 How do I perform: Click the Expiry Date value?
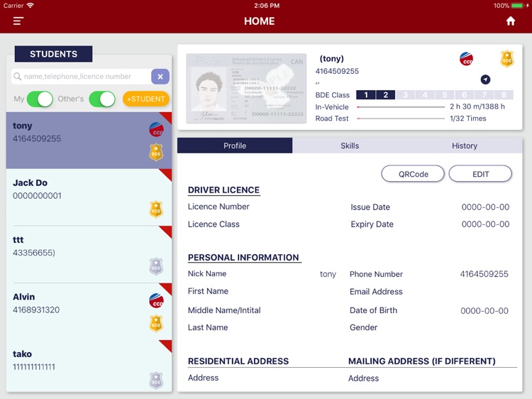pyautogui.click(x=485, y=224)
